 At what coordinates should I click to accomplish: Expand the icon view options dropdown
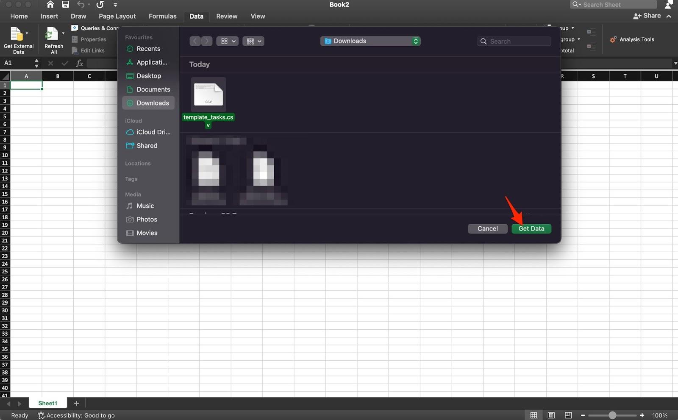[x=228, y=41]
